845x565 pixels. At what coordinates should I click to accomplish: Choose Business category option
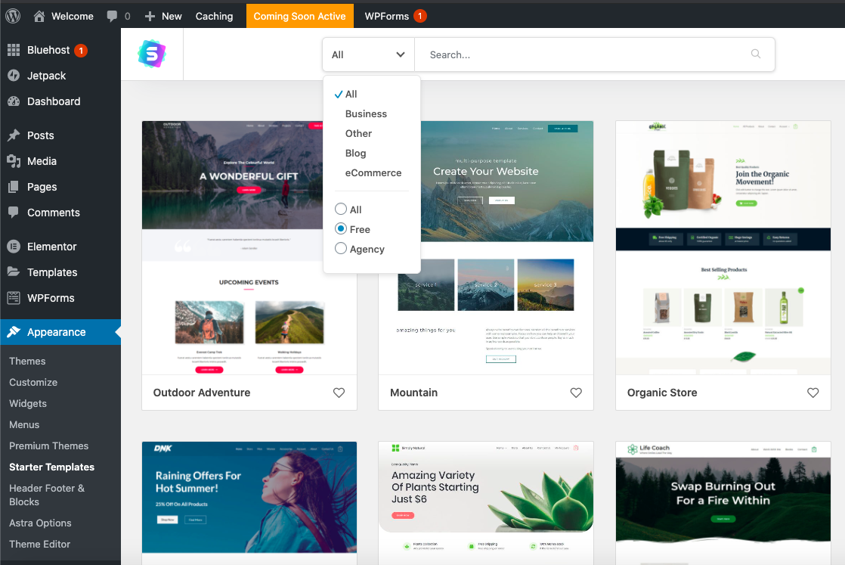click(x=366, y=113)
